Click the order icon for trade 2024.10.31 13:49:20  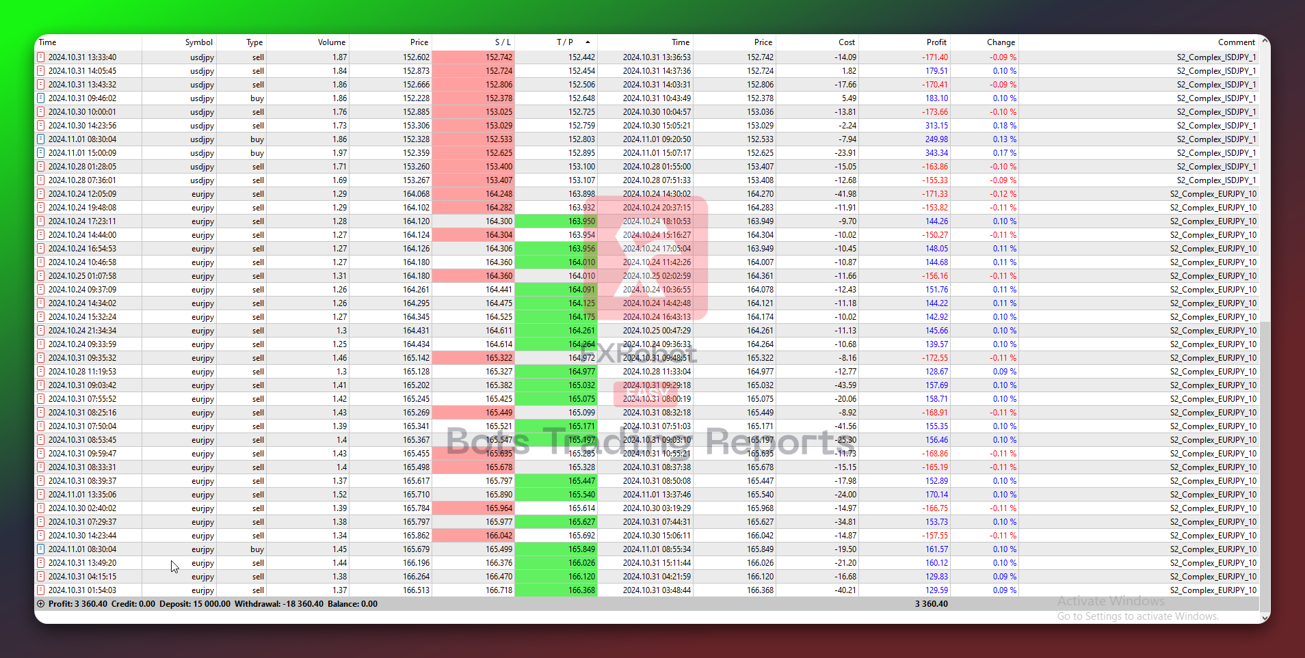[40, 563]
